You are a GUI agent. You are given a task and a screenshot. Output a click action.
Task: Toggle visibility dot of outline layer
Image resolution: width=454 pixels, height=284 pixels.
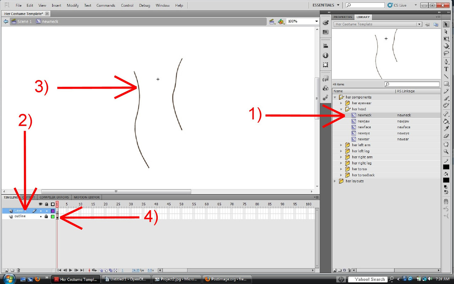point(40,217)
